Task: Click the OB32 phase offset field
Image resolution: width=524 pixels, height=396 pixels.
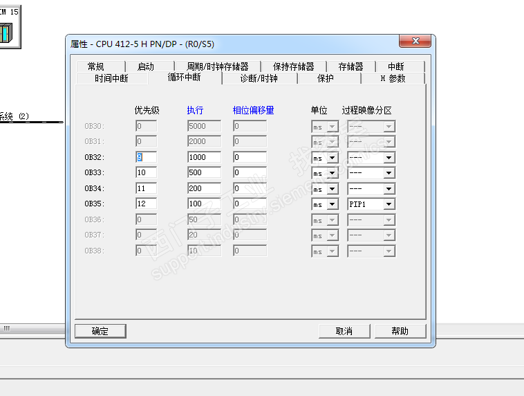Action: tap(250, 157)
